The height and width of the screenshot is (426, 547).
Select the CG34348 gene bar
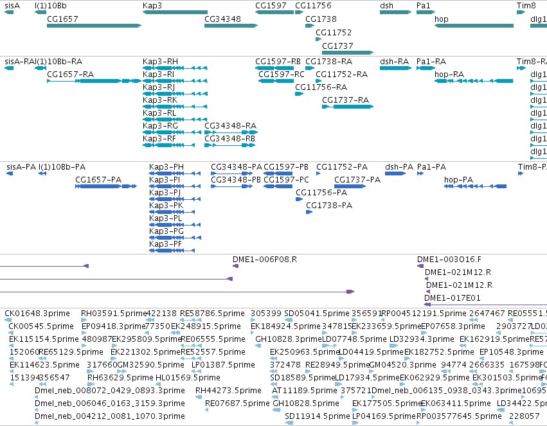(231, 26)
